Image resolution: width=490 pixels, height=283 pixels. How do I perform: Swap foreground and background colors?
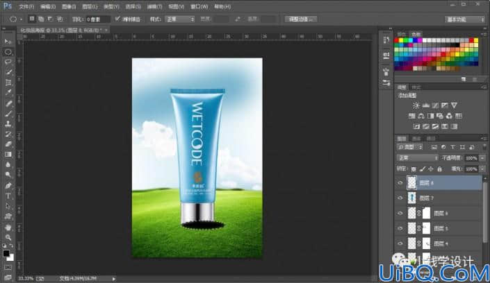tap(11, 246)
